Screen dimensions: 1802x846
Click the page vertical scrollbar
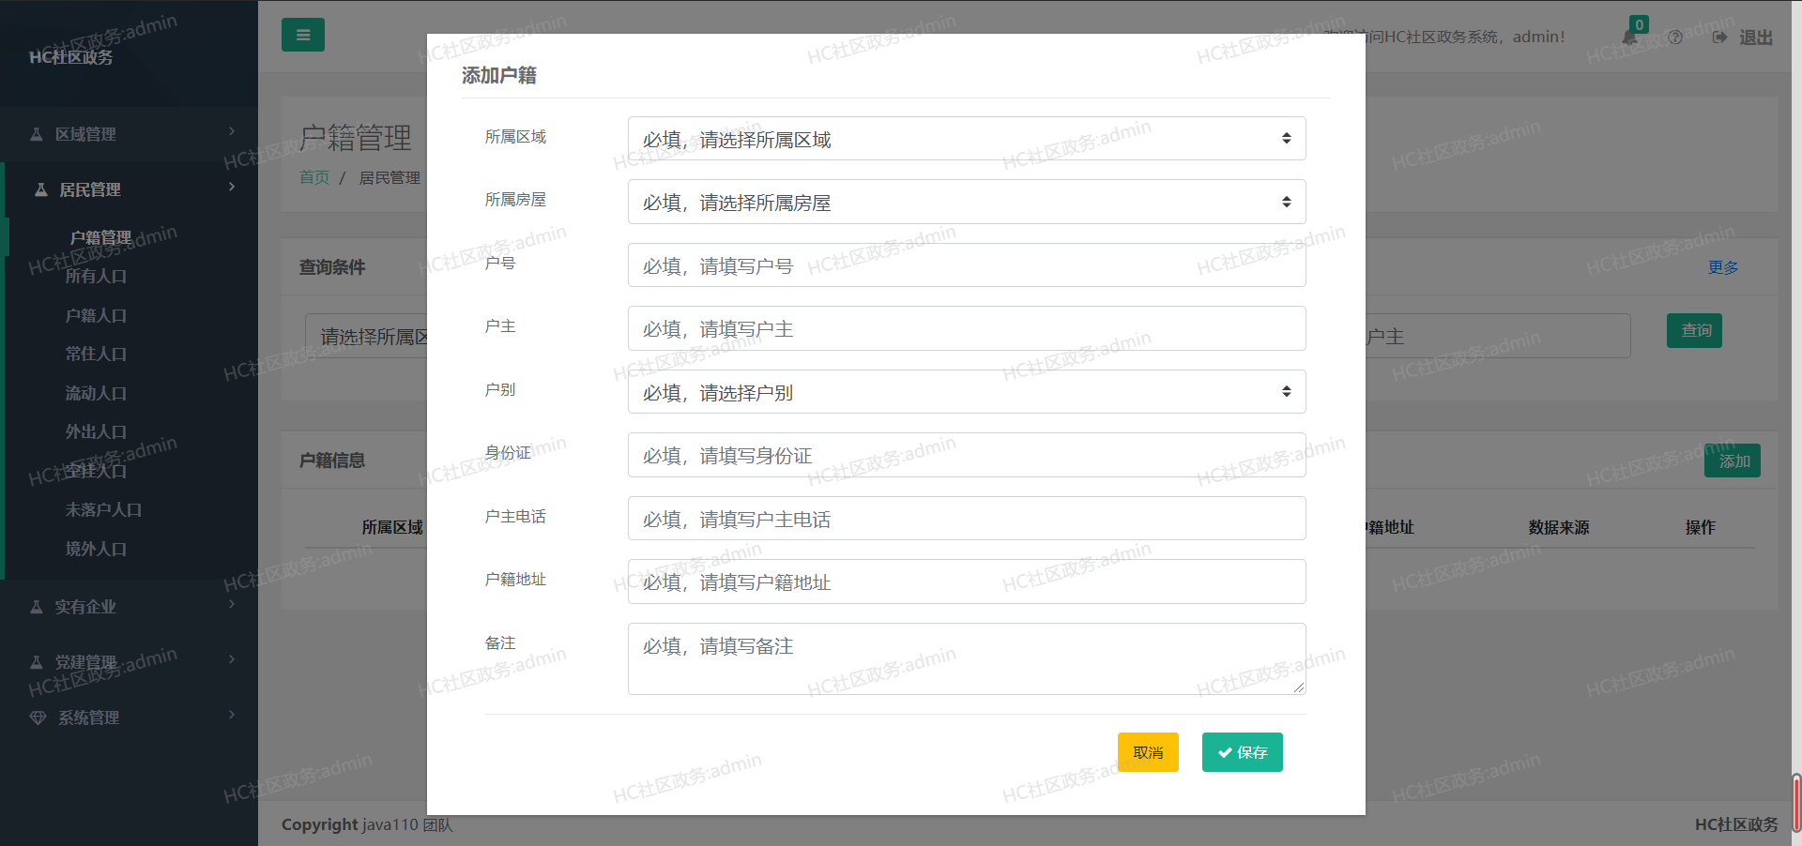pyautogui.click(x=1796, y=802)
